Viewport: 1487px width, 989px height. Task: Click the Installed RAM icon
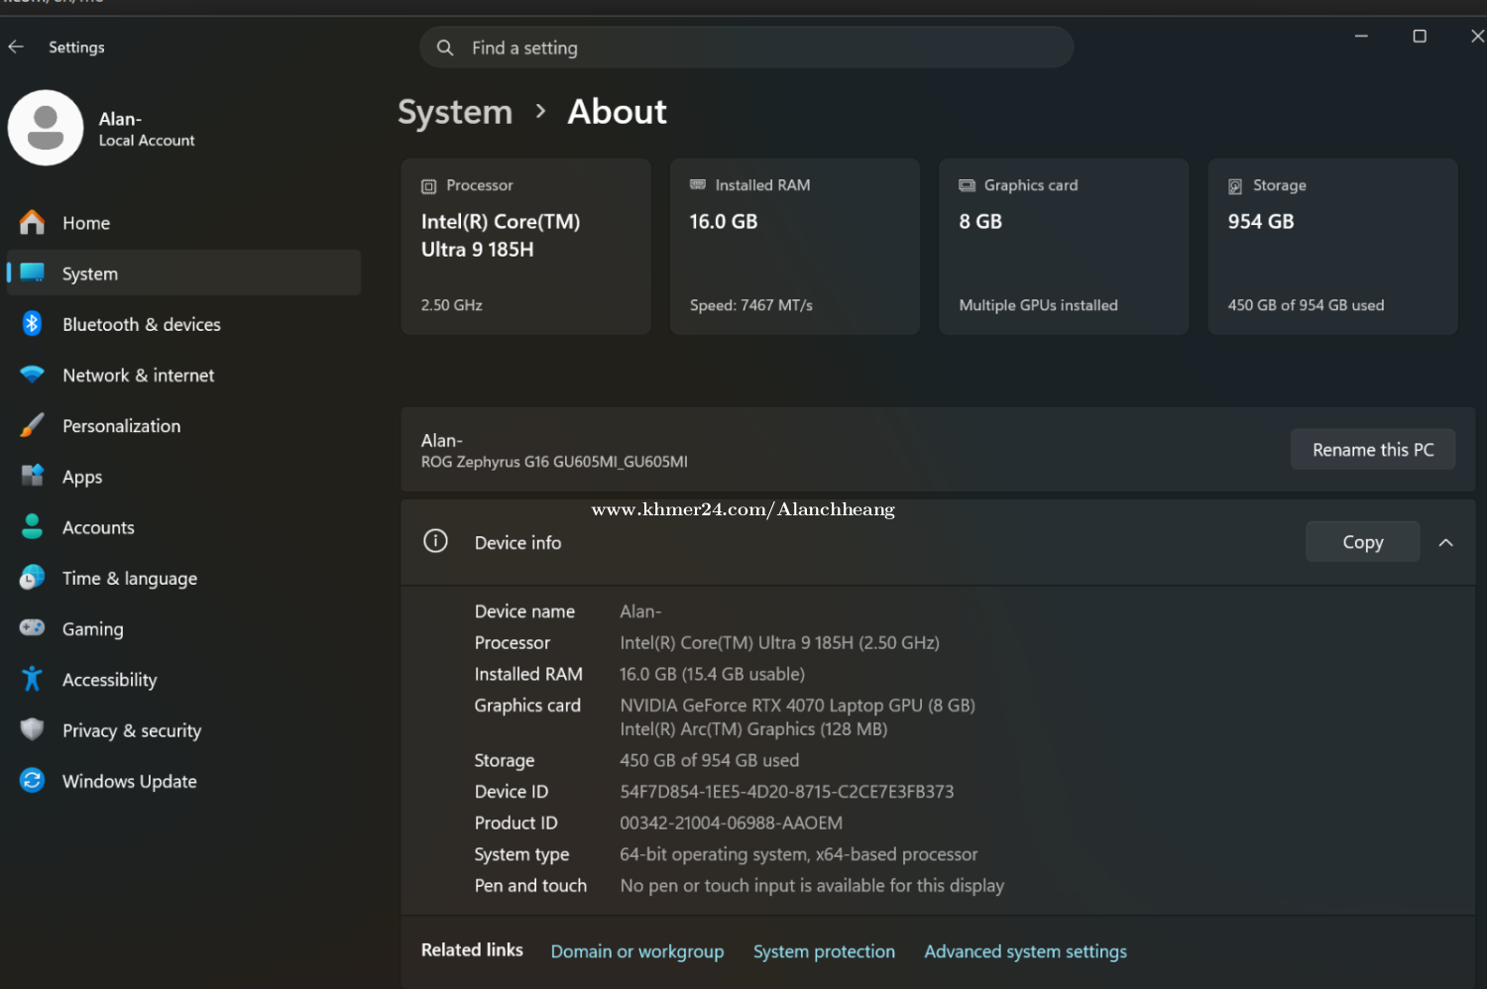click(698, 185)
